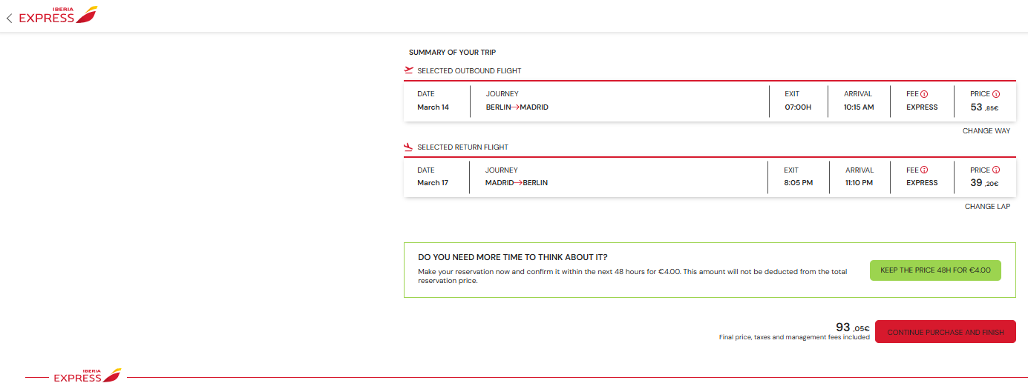The width and height of the screenshot is (1028, 386).
Task: Click the outbound arrival time 10:15 AM
Action: click(x=859, y=107)
